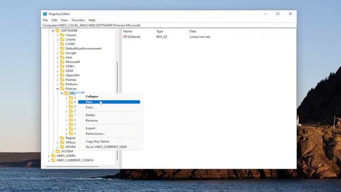Maximize the Registry Editor window
Screen dimensions: 341x192
278,14
